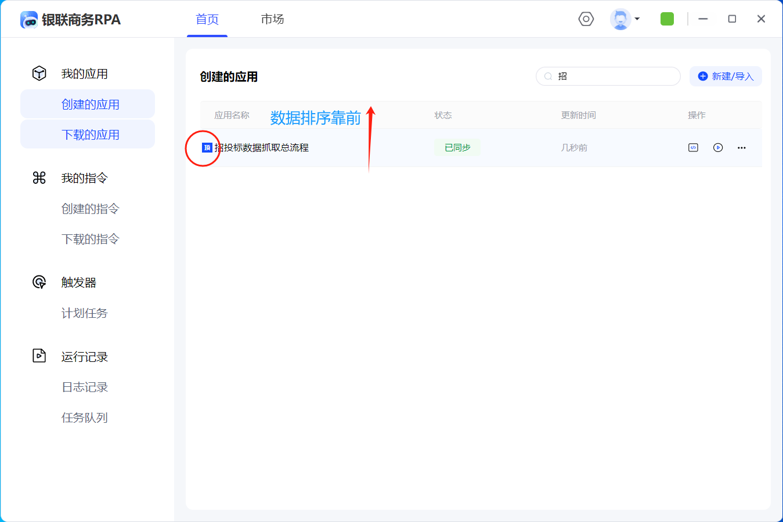Click the 触发器 target icon

point(39,282)
